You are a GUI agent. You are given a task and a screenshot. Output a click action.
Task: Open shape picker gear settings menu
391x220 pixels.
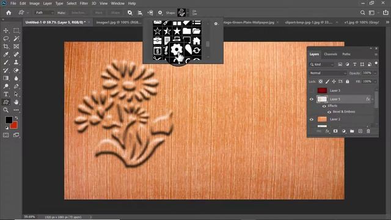point(216,24)
